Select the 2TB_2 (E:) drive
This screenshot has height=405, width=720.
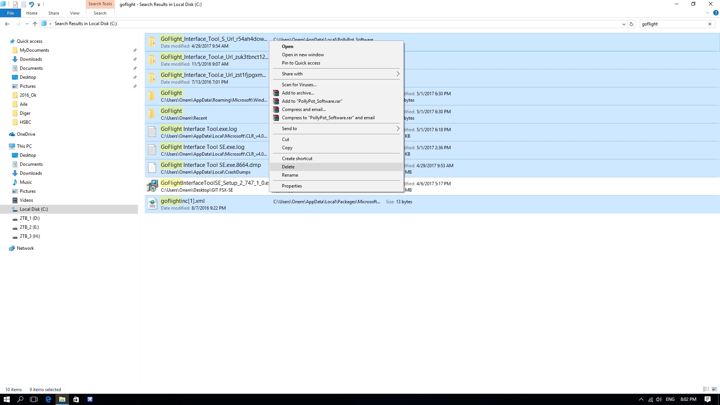pyautogui.click(x=29, y=227)
